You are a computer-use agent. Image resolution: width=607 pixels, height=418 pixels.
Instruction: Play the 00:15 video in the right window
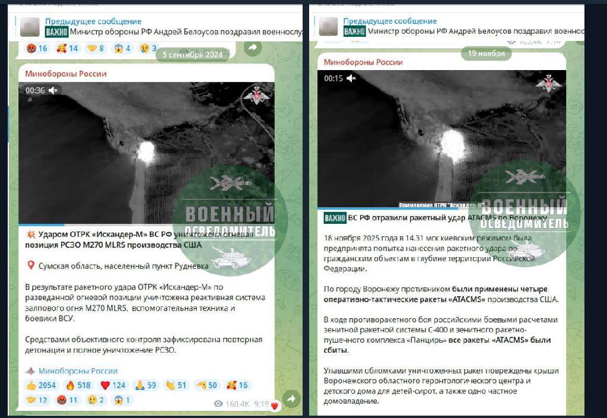pos(441,139)
